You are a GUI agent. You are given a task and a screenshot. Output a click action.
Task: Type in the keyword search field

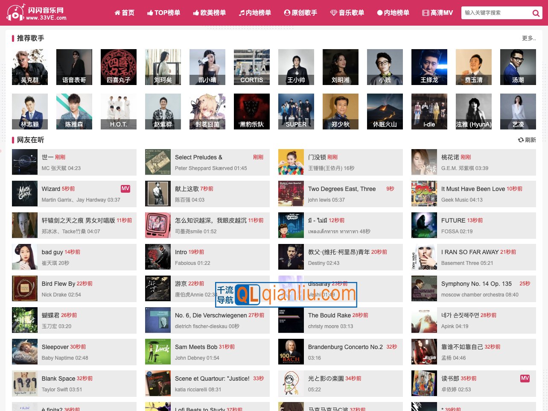click(x=495, y=13)
